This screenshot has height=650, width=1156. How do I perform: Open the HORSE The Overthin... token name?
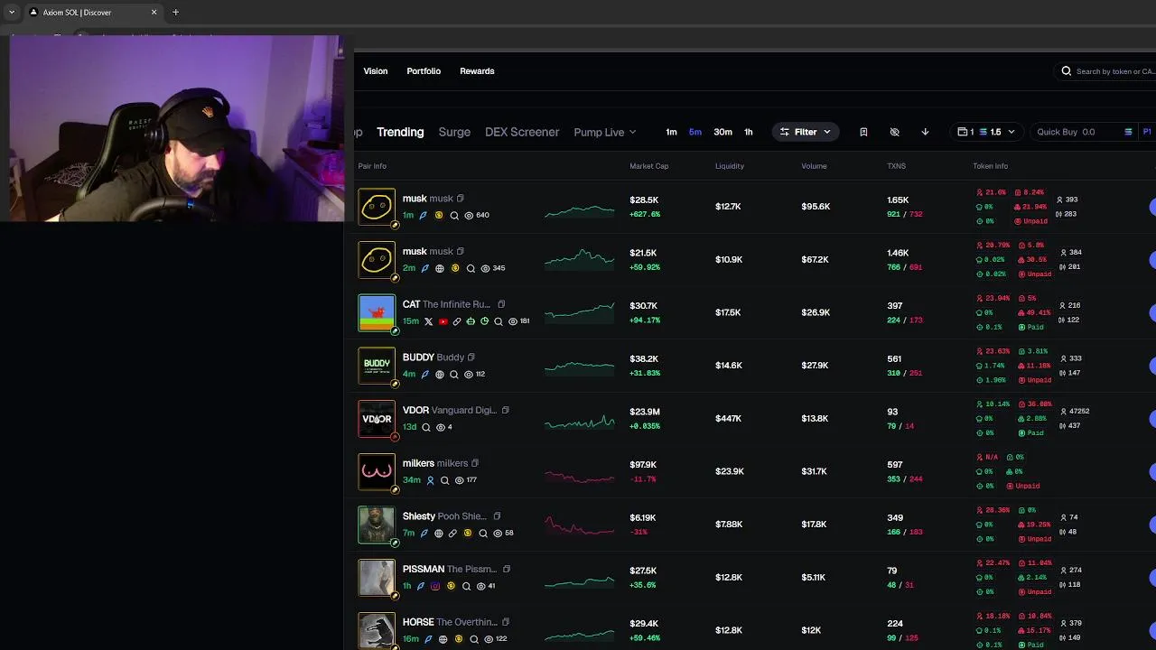click(x=450, y=622)
